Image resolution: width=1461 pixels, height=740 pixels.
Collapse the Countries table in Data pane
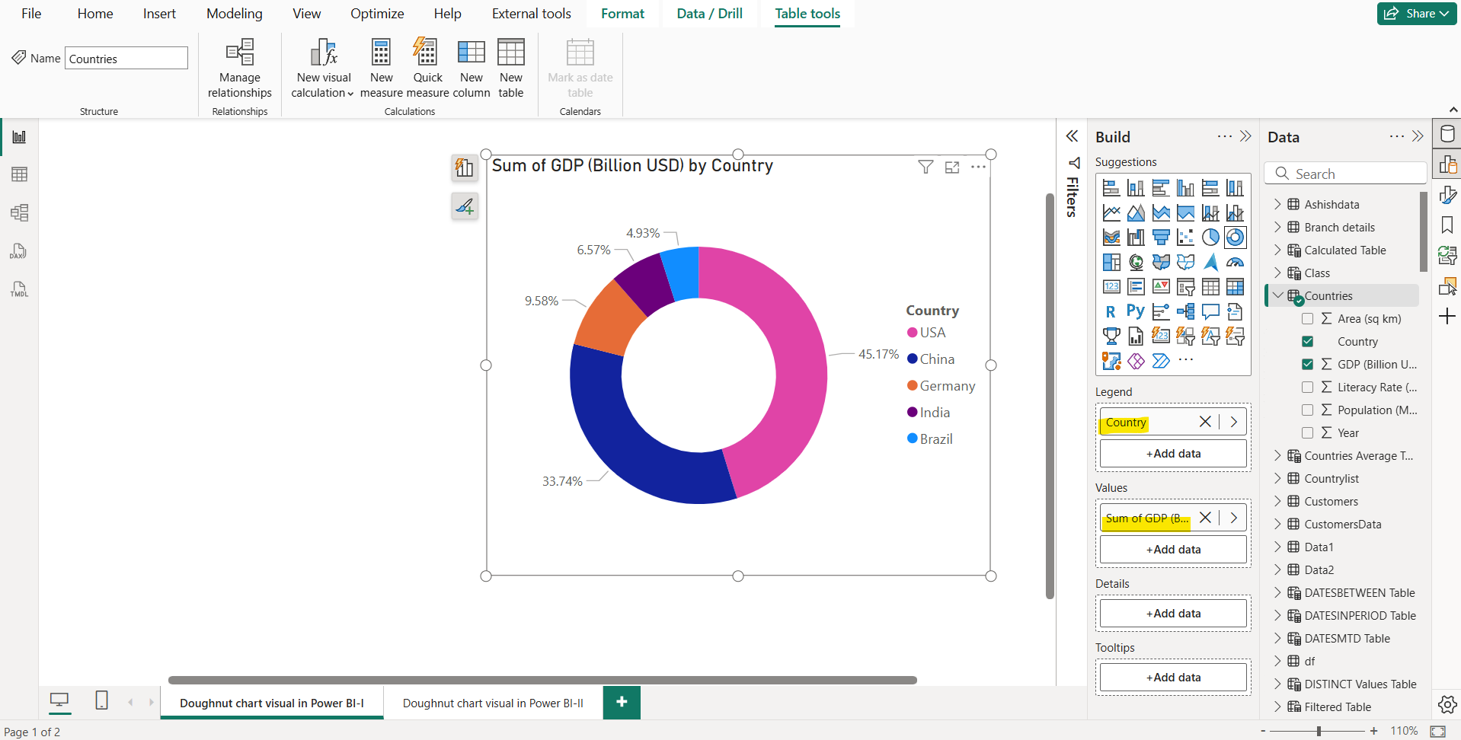[x=1278, y=295]
